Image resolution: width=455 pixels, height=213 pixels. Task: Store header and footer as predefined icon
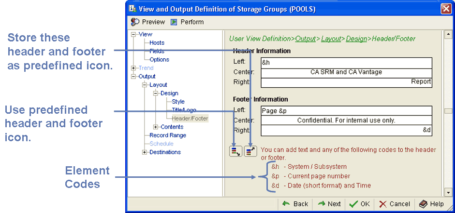click(250, 151)
